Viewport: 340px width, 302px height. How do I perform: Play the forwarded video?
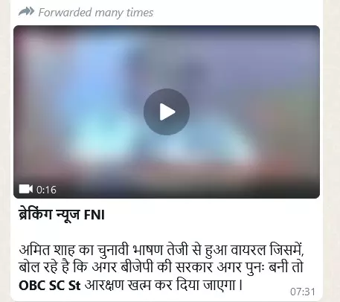[x=167, y=112]
